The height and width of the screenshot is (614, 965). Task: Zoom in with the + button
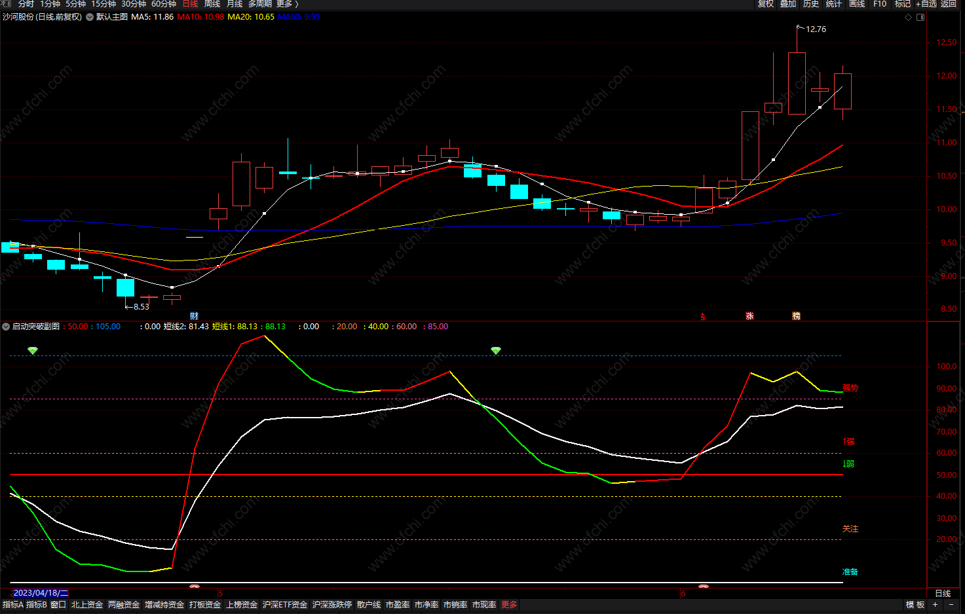pos(936,605)
